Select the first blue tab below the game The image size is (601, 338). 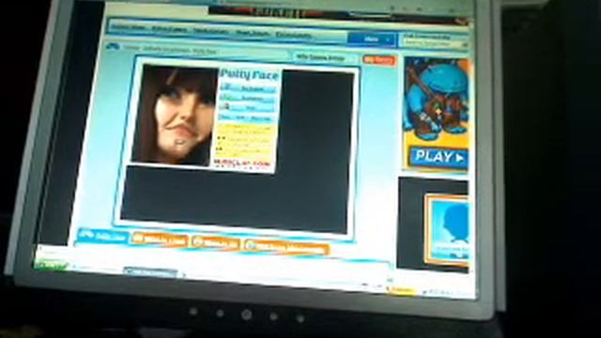pos(102,237)
